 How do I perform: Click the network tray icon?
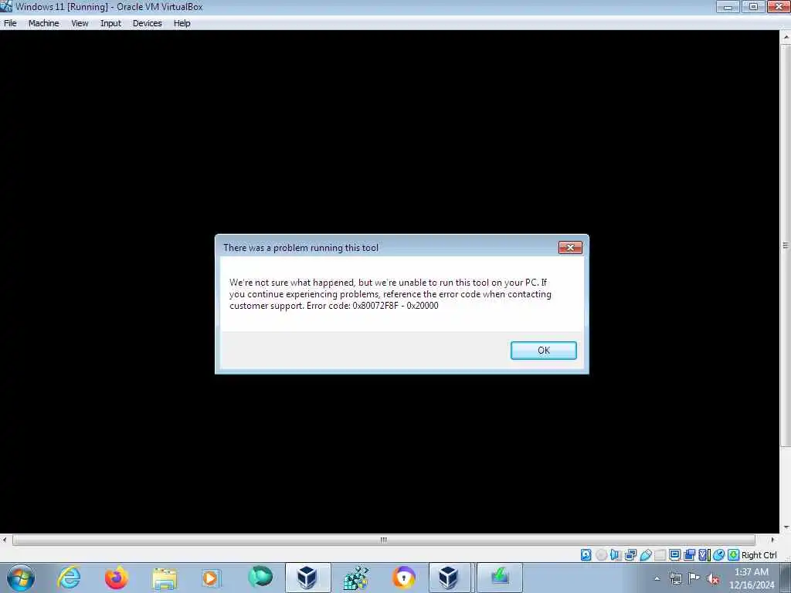pos(675,579)
